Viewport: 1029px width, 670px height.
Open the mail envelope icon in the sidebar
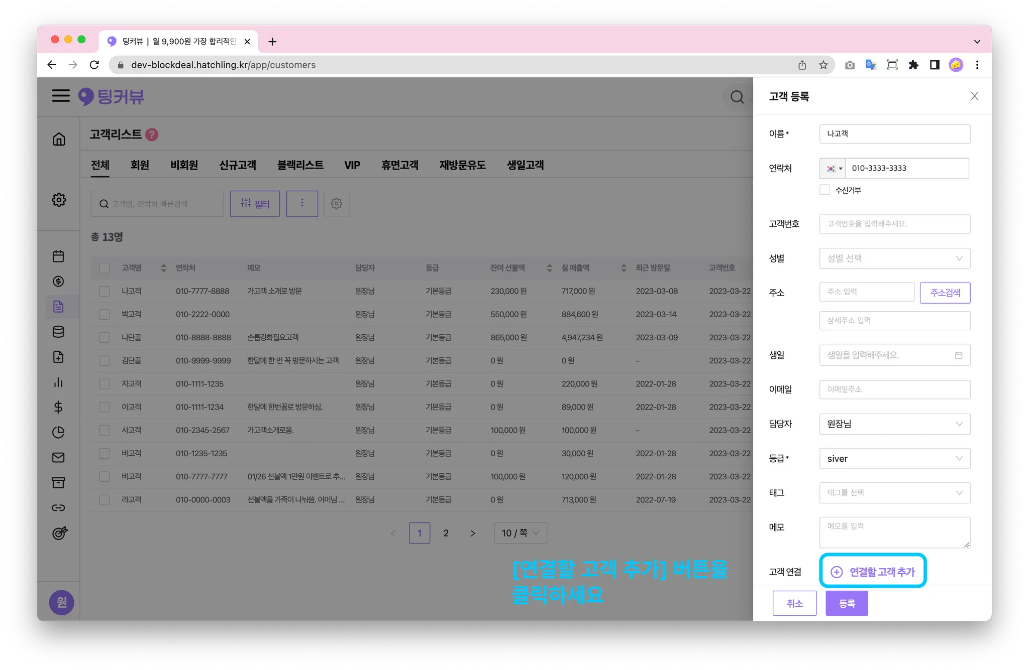(58, 457)
